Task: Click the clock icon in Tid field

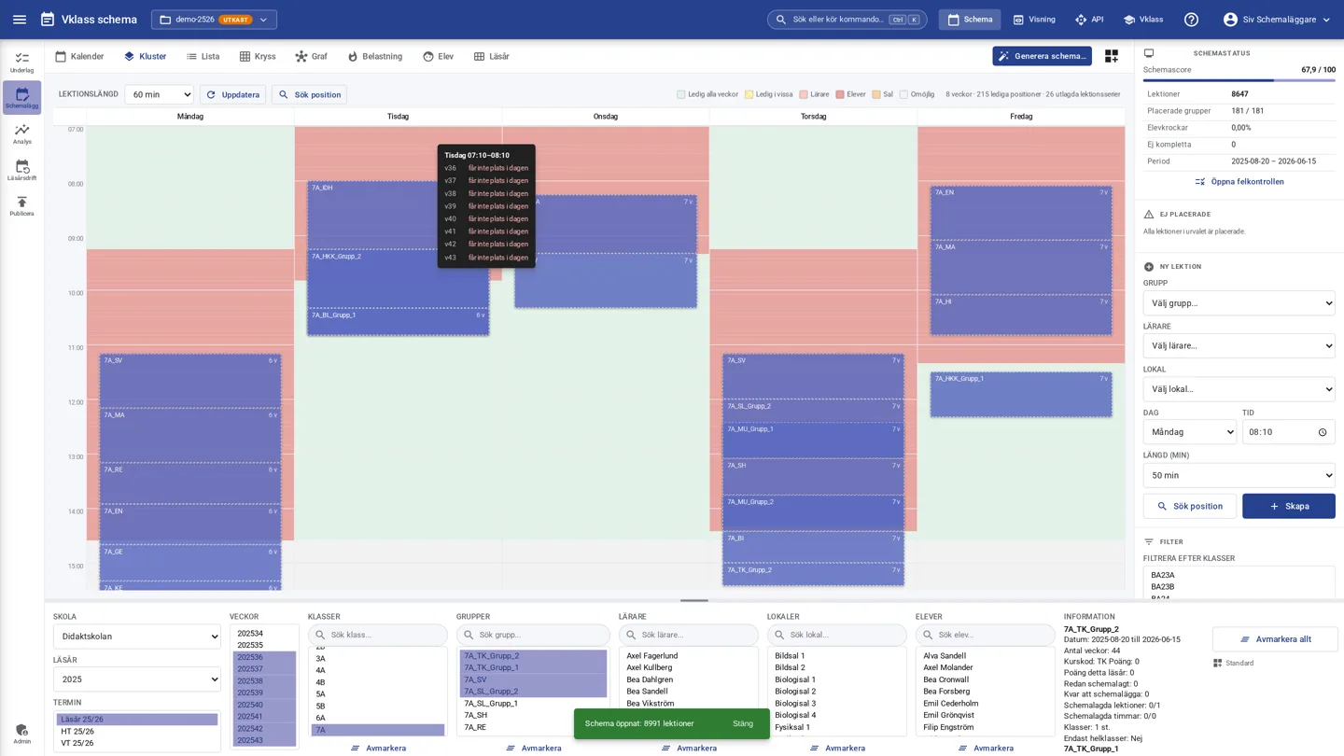Action: [1322, 432]
